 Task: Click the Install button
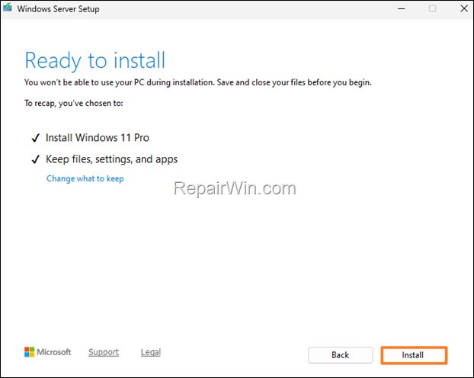coord(414,355)
